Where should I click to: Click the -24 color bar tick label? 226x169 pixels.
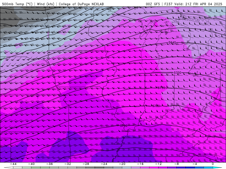pyautogui.click(x=104, y=164)
